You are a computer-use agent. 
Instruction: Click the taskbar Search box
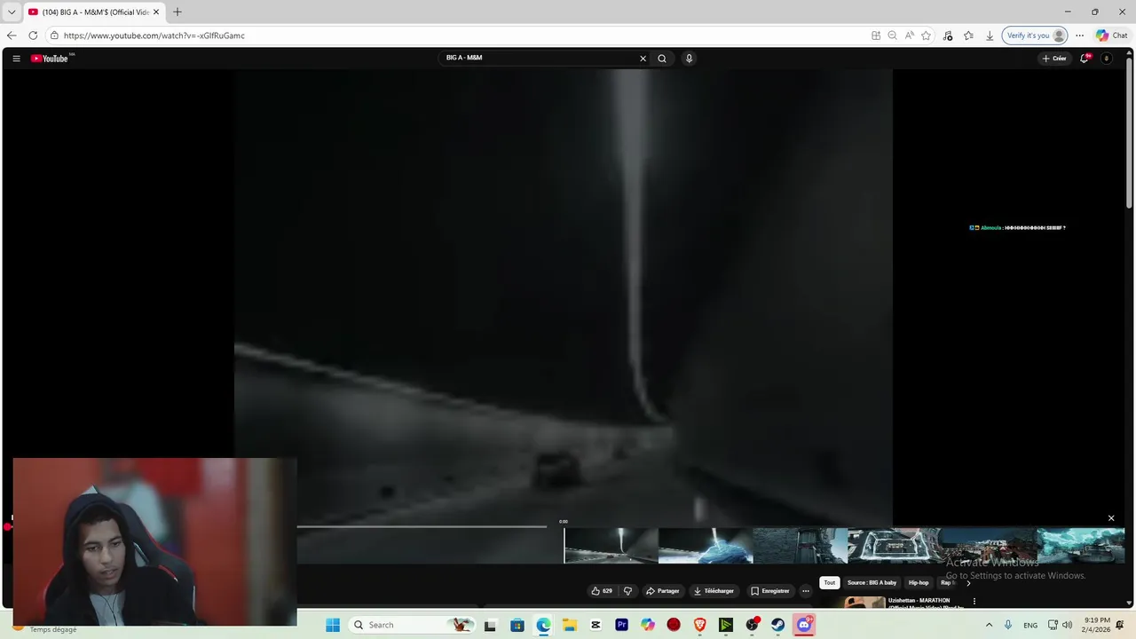(413, 625)
